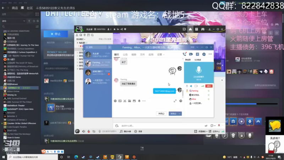Screen dimensions: 284x160
Task: Open 一大区五部 conversation in QQ list
Action: 98,81
